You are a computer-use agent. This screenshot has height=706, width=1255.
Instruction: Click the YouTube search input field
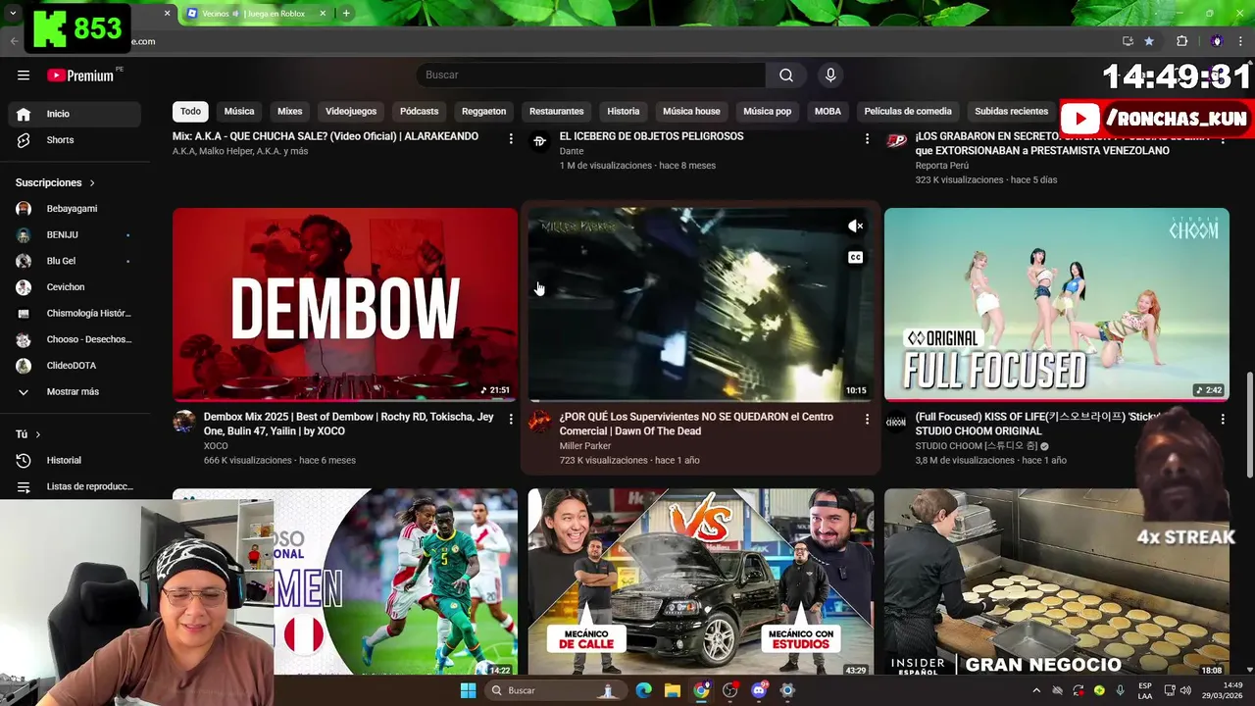pos(591,76)
